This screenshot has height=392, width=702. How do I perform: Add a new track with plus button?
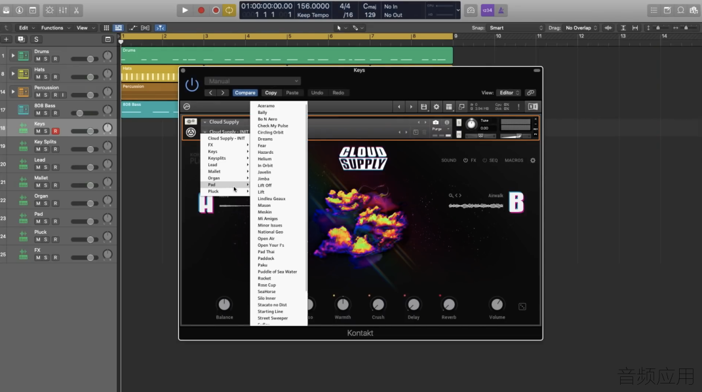click(x=7, y=39)
